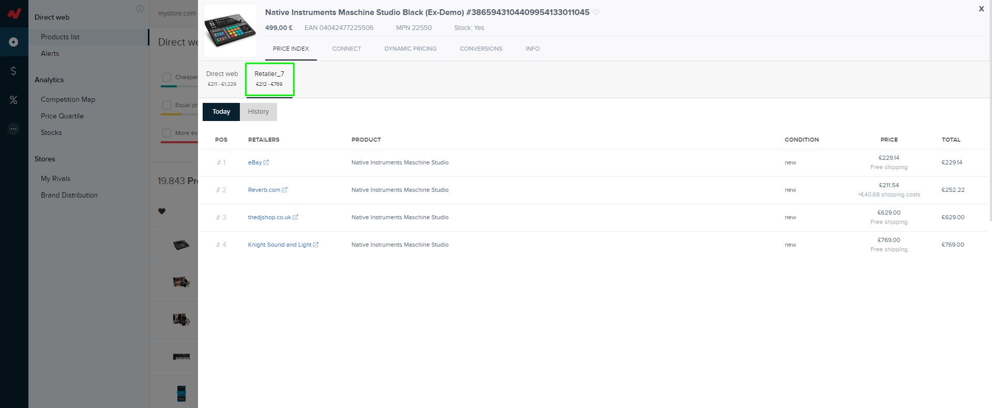The height and width of the screenshot is (408, 992).
Task: Click the 'Stock: Yes' text
Action: (469, 28)
